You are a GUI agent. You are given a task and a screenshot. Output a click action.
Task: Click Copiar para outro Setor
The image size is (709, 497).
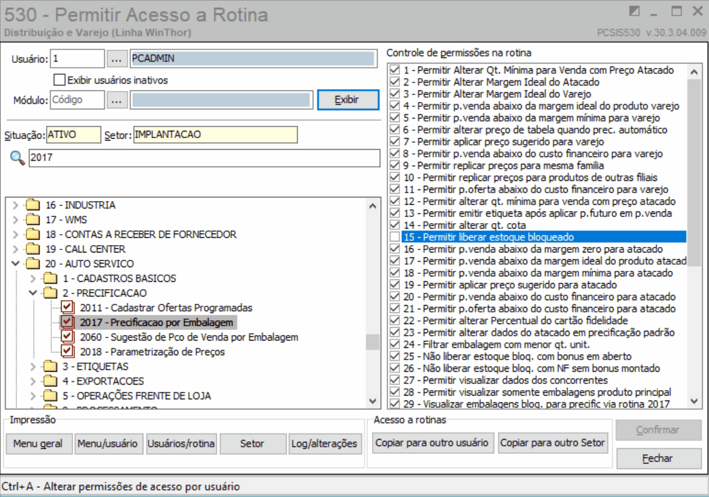tap(553, 443)
